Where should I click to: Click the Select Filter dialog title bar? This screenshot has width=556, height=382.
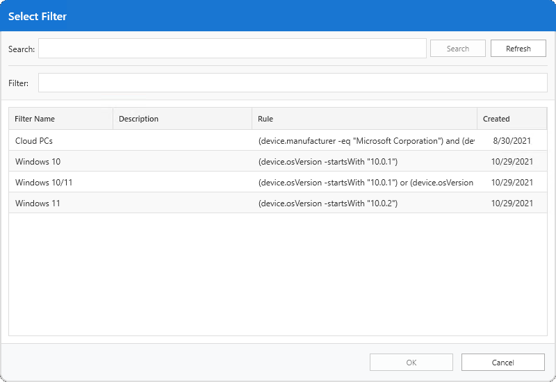click(278, 16)
